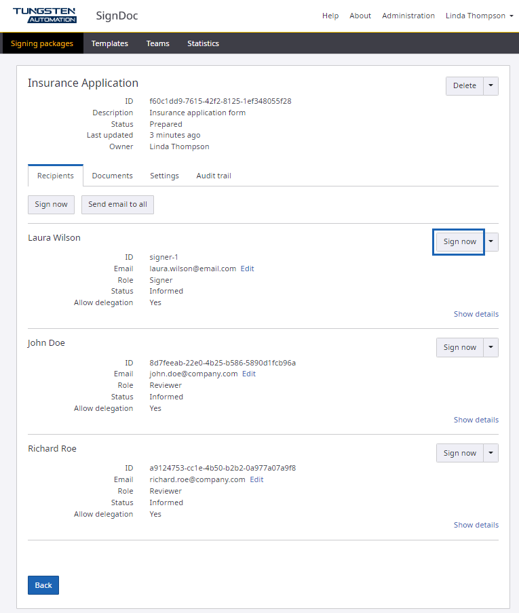Expand Richard Roe's Sign now dropdown arrow
Screen dimensions: 519x613
[x=491, y=453]
